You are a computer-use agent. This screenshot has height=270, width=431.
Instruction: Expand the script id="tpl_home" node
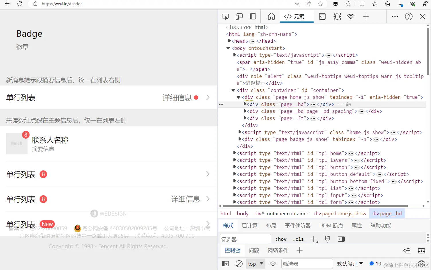tap(235, 153)
